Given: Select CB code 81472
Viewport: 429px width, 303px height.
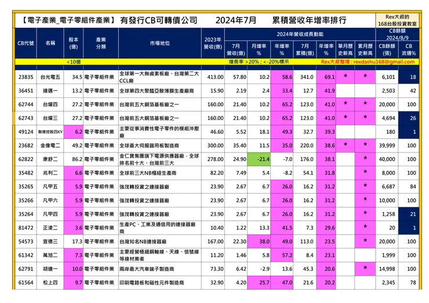Looking at the screenshot, I should click(x=26, y=228).
